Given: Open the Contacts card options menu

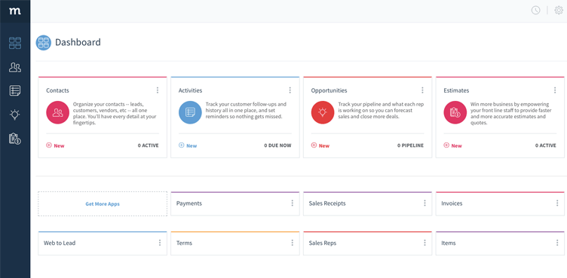Looking at the screenshot, I should (x=158, y=90).
